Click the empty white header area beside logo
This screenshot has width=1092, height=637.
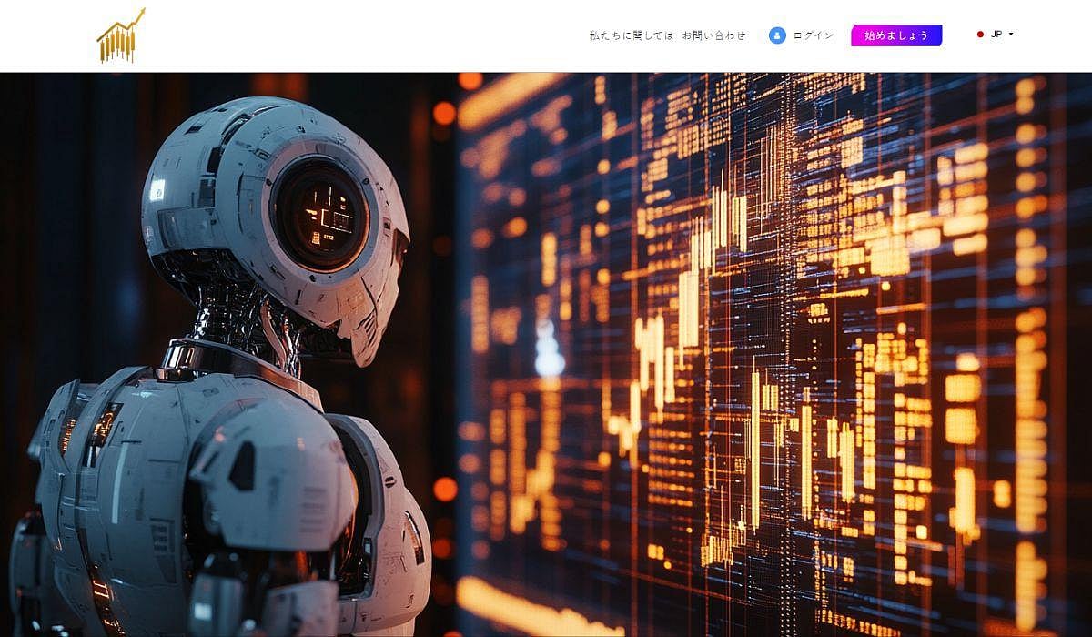pyautogui.click(x=364, y=36)
